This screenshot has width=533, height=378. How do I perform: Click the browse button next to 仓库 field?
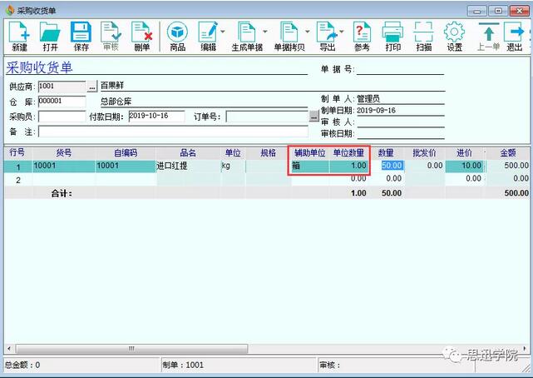92,101
